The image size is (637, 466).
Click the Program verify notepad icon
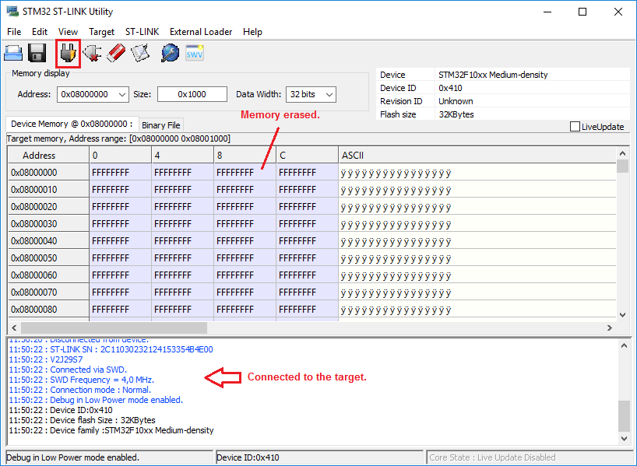pyautogui.click(x=140, y=53)
